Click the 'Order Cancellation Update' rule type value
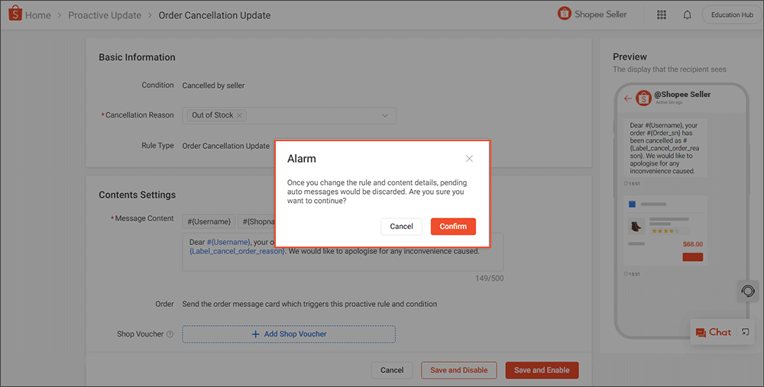Image resolution: width=764 pixels, height=387 pixels. [225, 146]
